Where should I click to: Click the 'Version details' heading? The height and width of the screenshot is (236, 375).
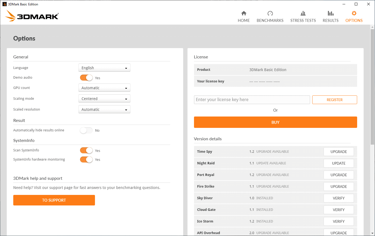pos(208,139)
